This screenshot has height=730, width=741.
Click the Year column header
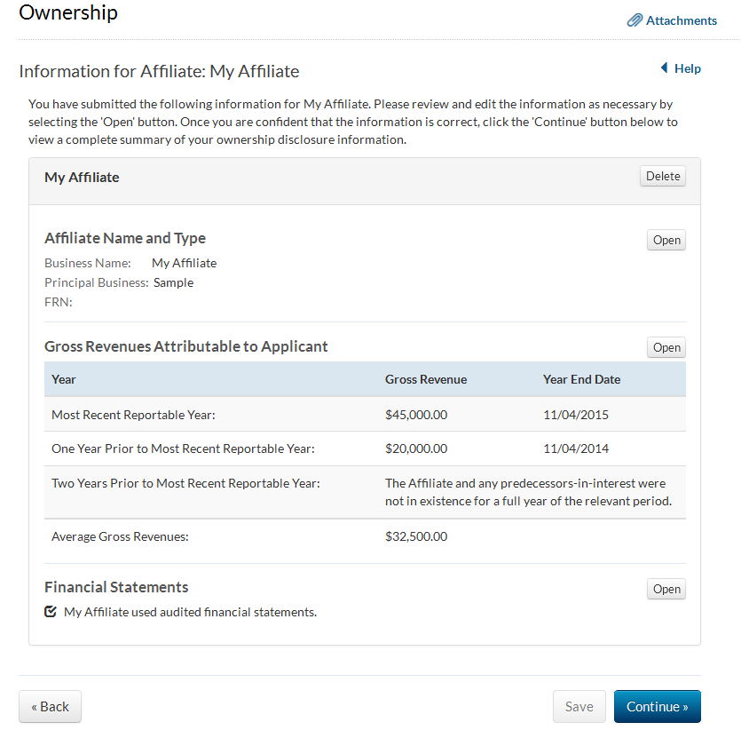pos(64,379)
